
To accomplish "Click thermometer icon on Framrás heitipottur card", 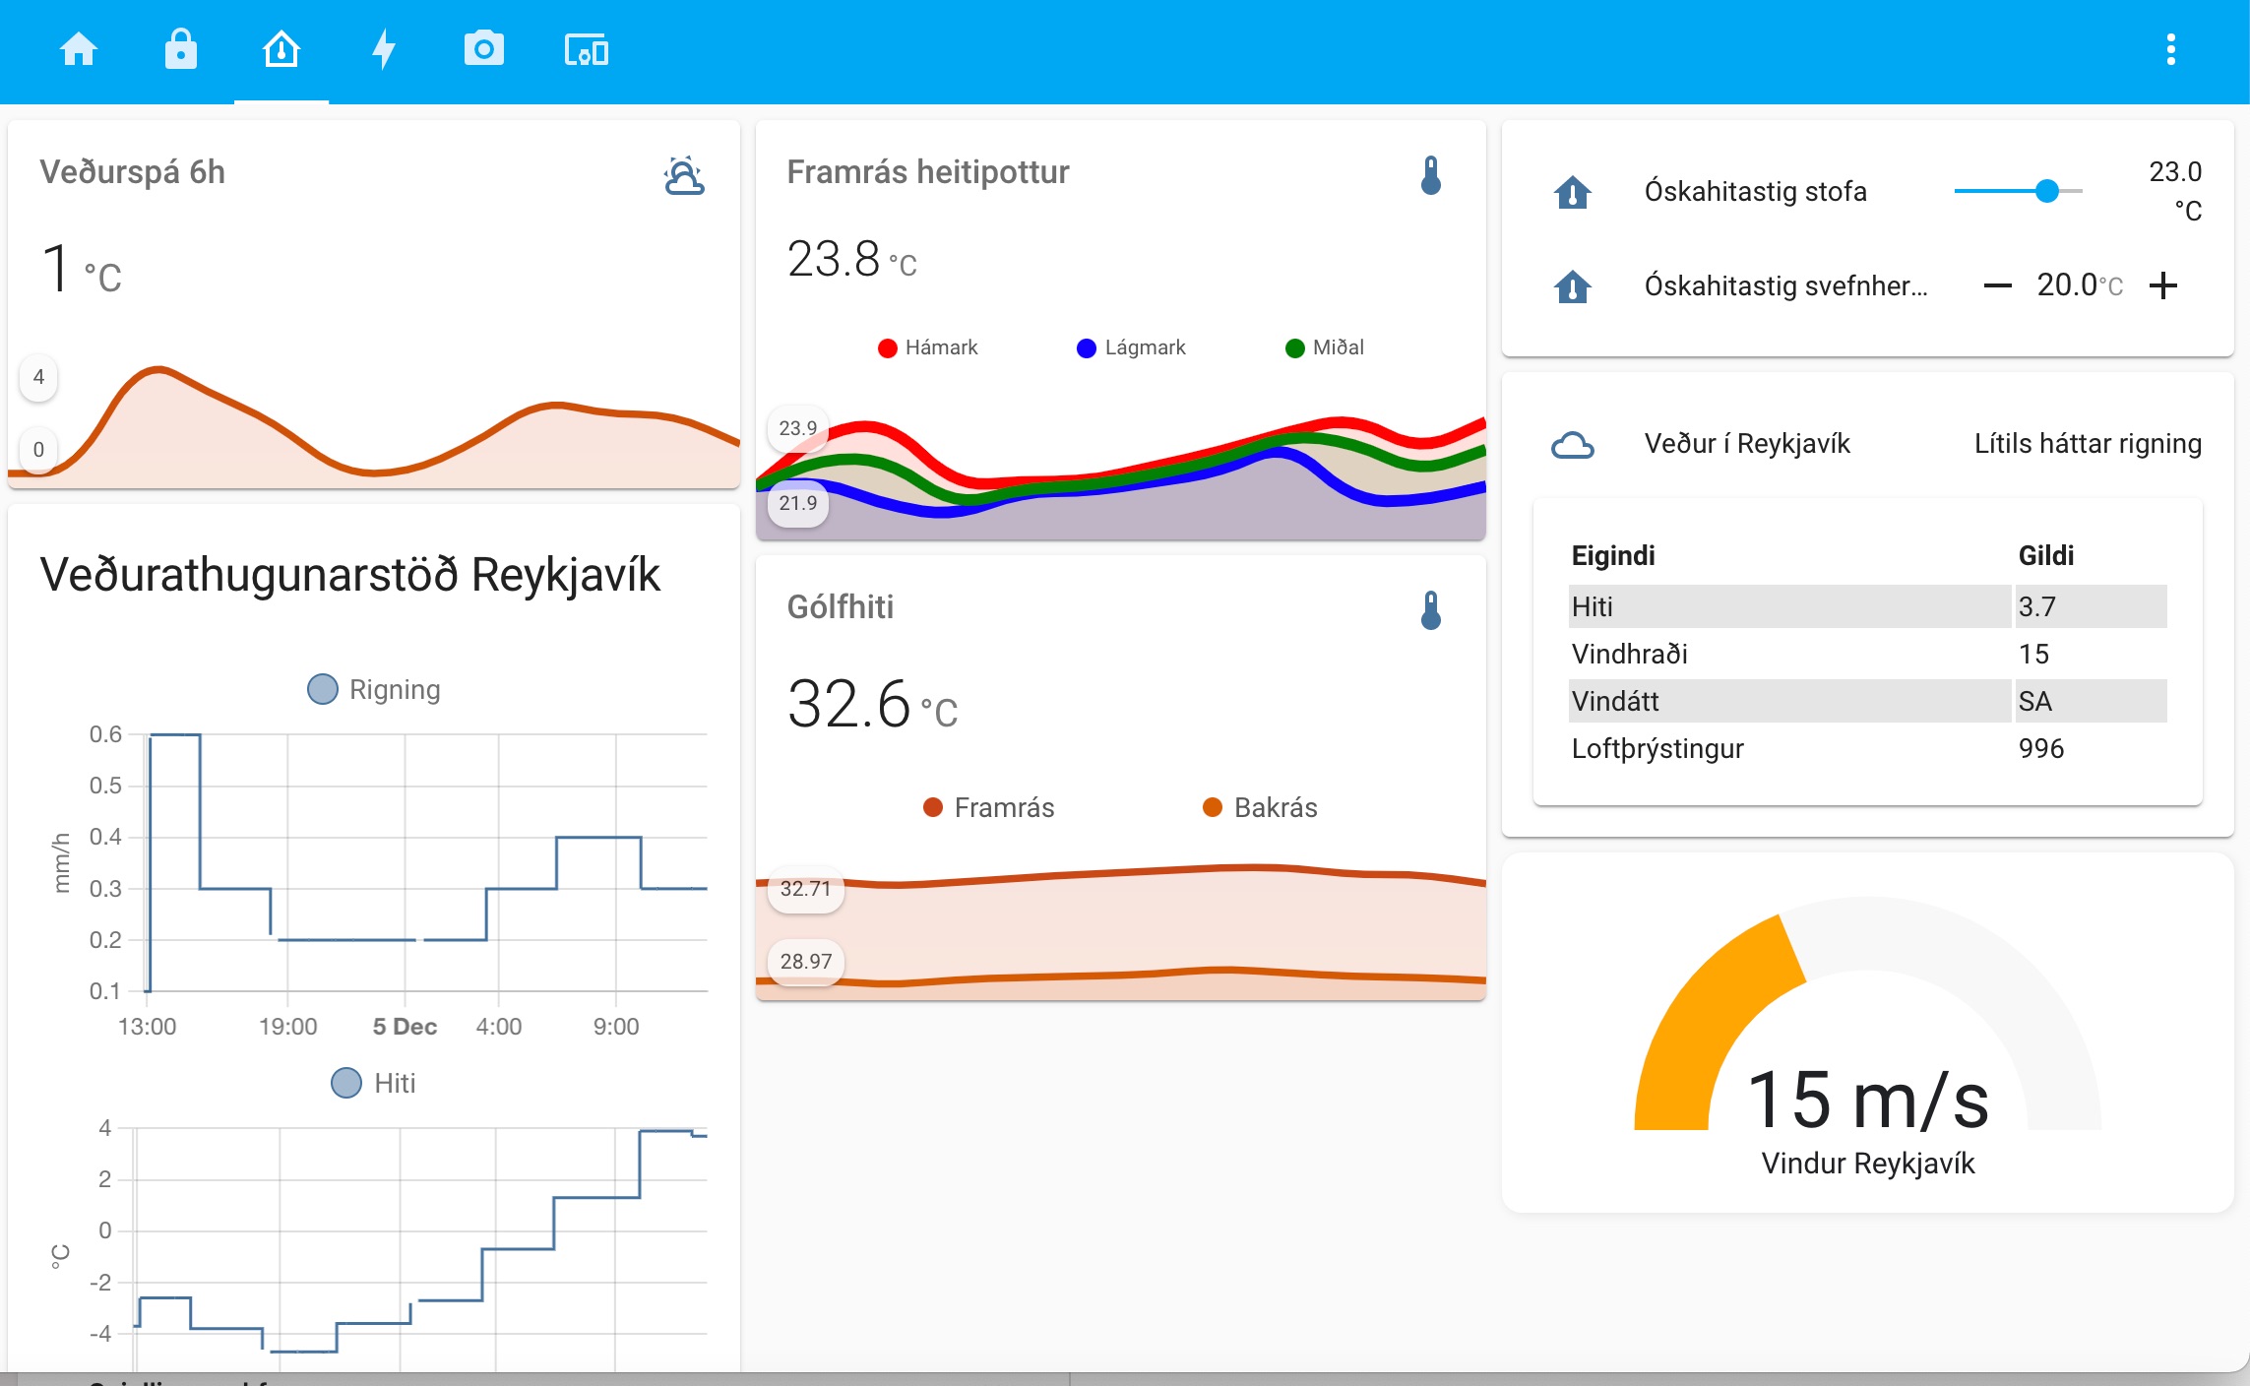I will (x=1431, y=176).
